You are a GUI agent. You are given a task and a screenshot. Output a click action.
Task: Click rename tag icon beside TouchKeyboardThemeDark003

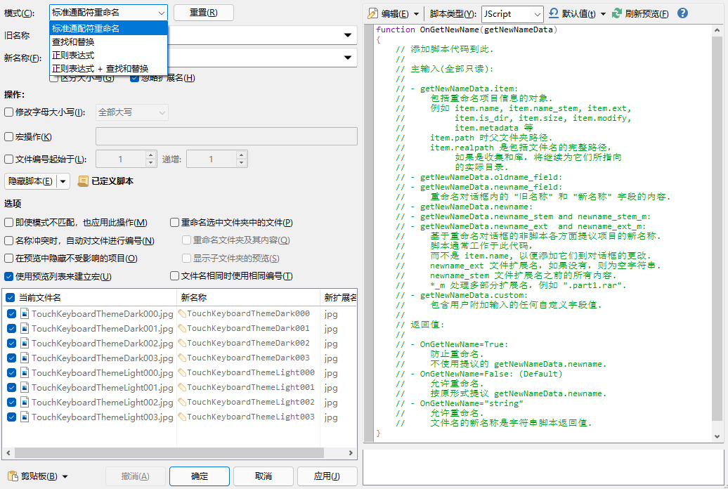[x=183, y=358]
